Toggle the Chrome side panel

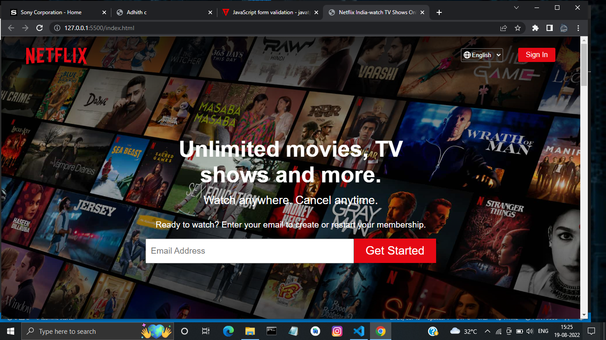(x=550, y=28)
